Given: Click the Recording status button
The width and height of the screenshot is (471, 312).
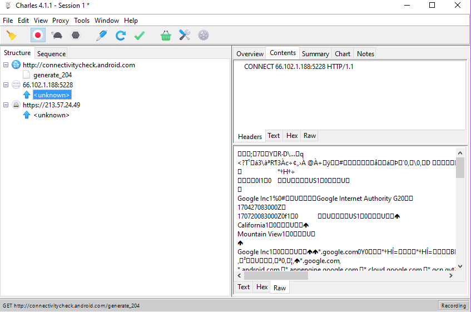Looking at the screenshot, I should pos(453,305).
